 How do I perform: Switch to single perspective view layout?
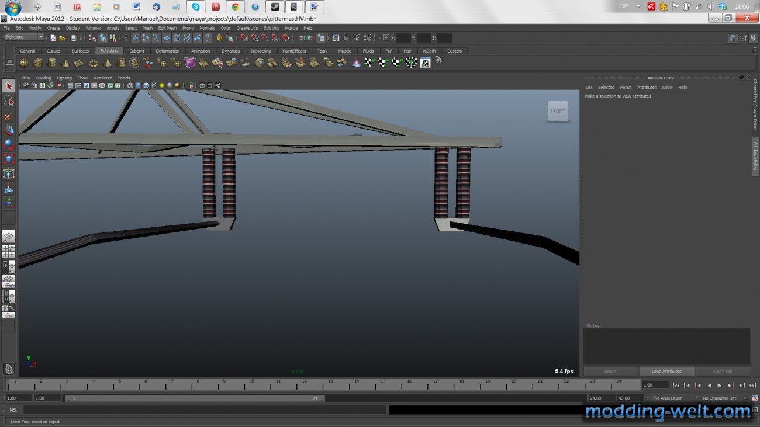click(9, 237)
